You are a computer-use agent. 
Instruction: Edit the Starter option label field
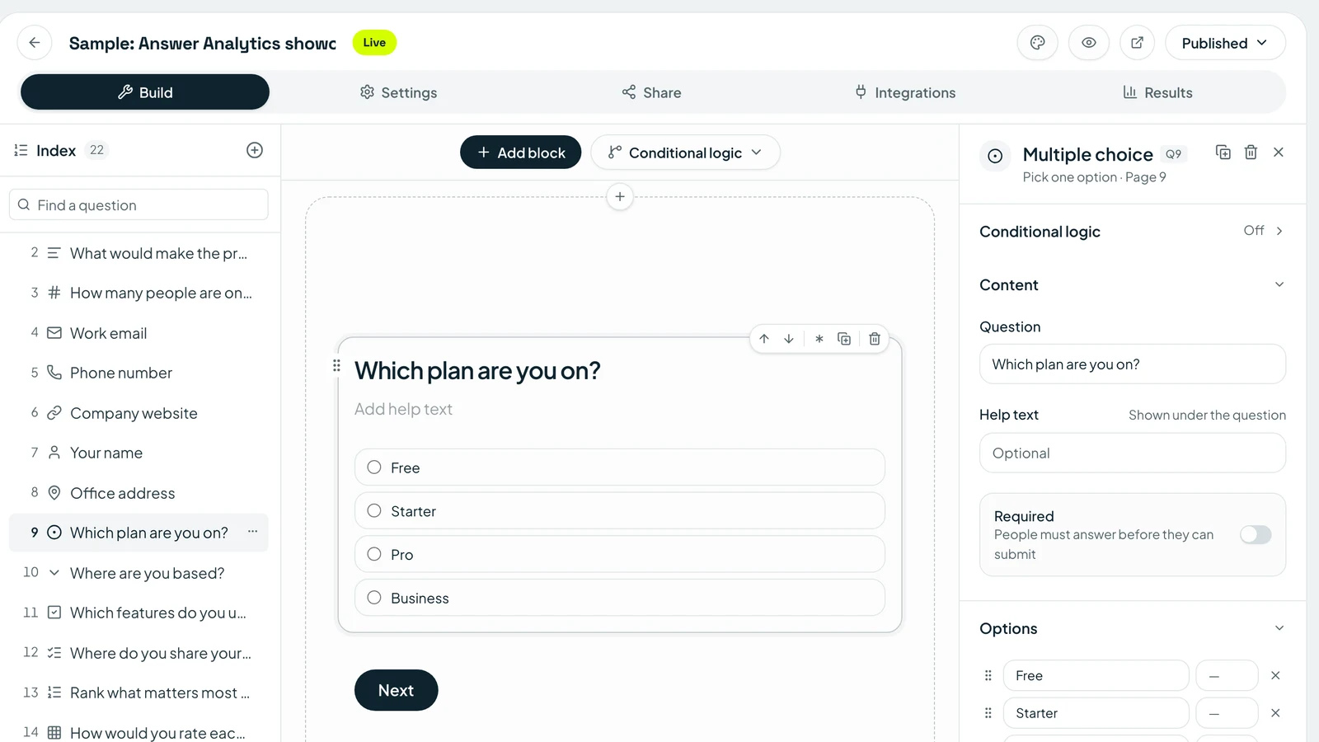tap(1096, 713)
